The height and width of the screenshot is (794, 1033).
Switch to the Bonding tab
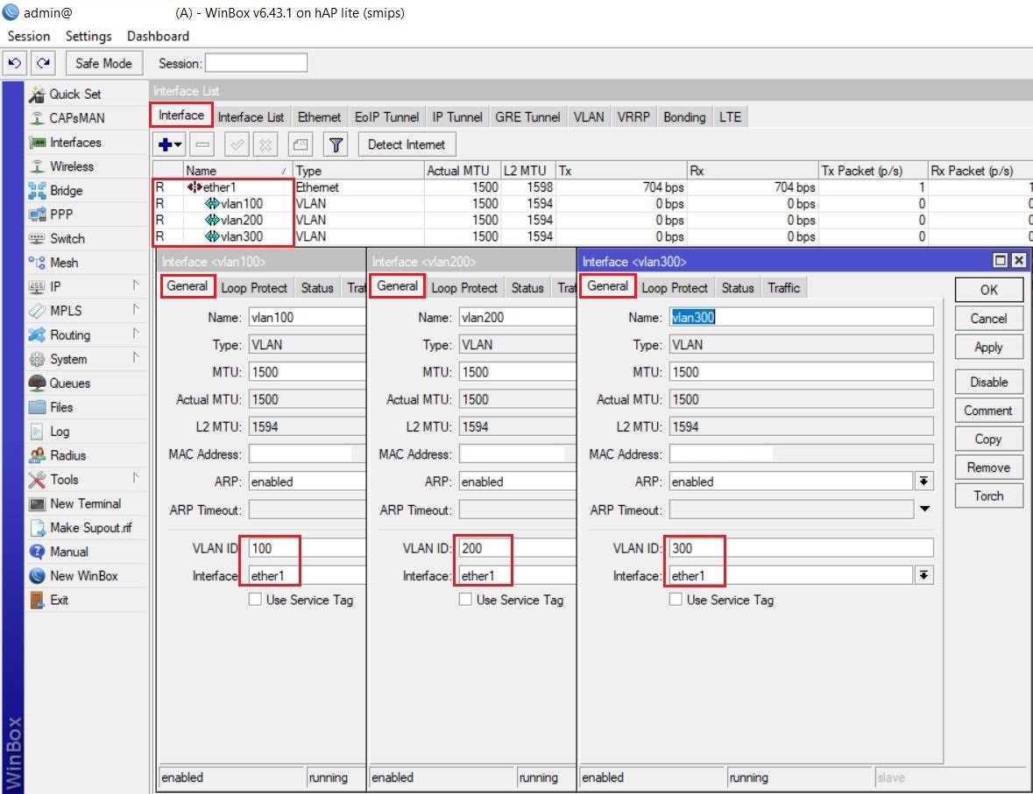click(x=684, y=117)
